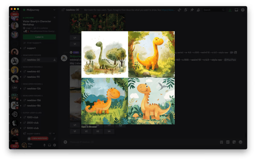Open the LBA server
Screen dimensions: 256x161
[14, 88]
